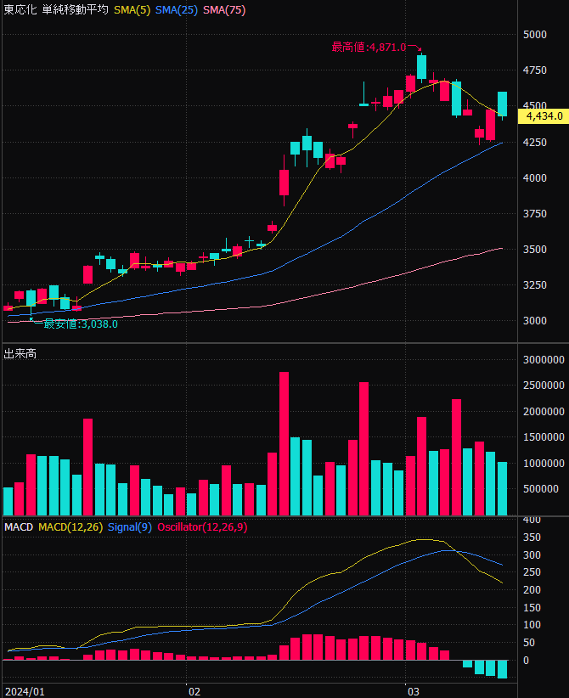The image size is (569, 698).
Task: Click the SMA(75) legend label
Action: click(224, 10)
